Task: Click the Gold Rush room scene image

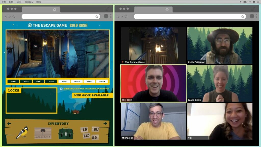Action: pyautogui.click(x=58, y=54)
